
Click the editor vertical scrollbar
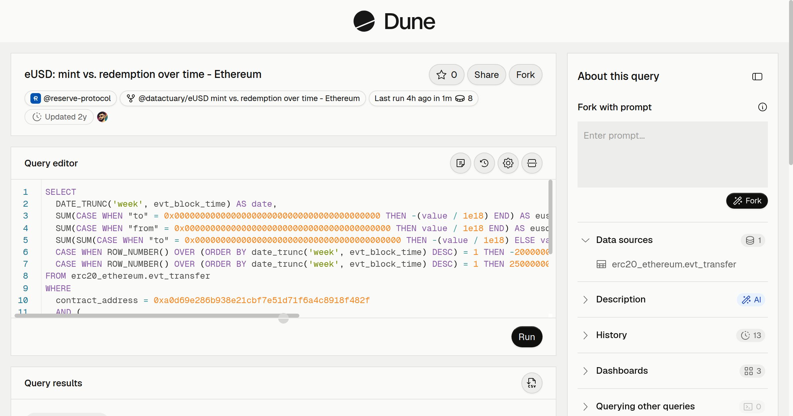click(550, 217)
